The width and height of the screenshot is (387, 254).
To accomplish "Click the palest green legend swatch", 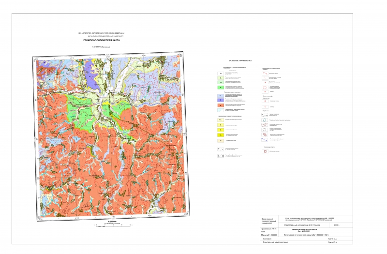I will pos(221,78).
